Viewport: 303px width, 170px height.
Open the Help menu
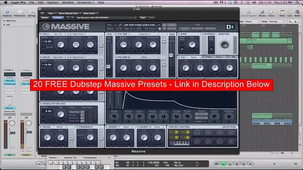point(101,2)
